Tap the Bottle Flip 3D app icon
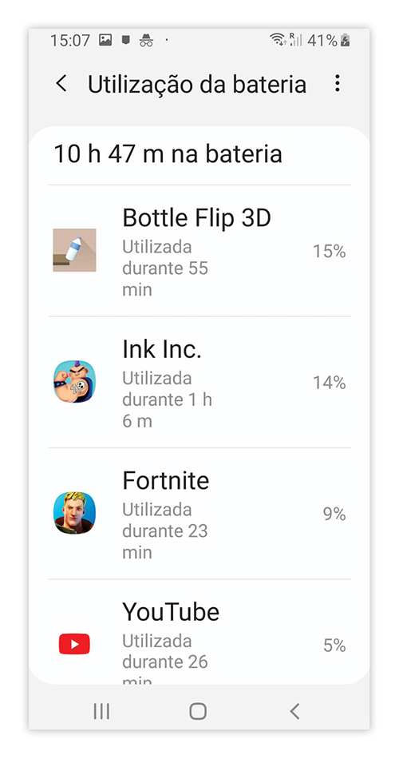 [x=74, y=250]
